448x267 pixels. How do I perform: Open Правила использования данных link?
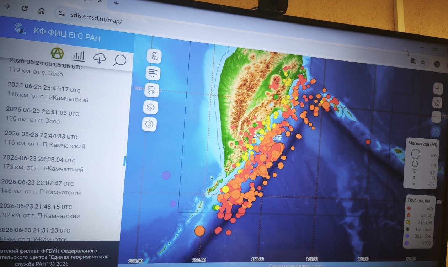pyautogui.click(x=295, y=265)
